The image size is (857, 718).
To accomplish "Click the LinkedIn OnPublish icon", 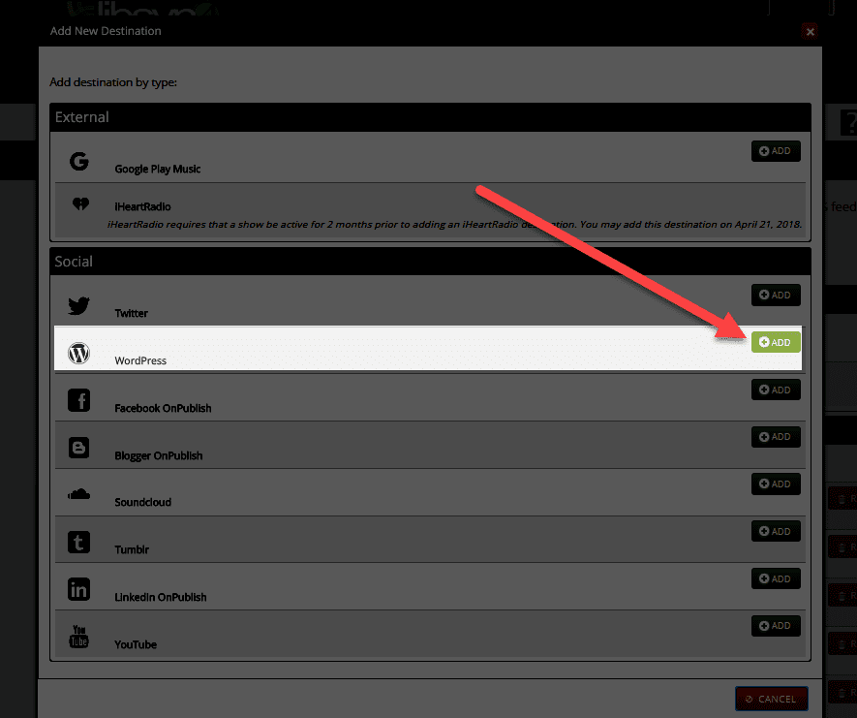I will point(79,589).
